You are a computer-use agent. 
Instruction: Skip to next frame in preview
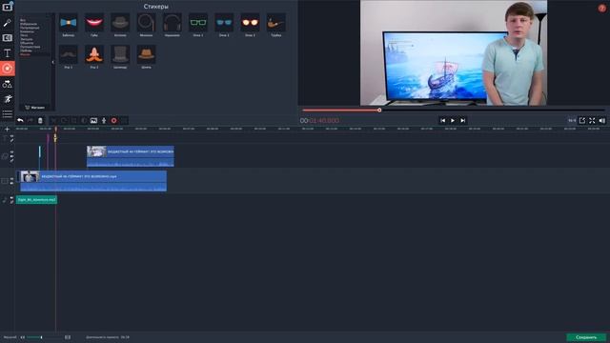pyautogui.click(x=462, y=121)
